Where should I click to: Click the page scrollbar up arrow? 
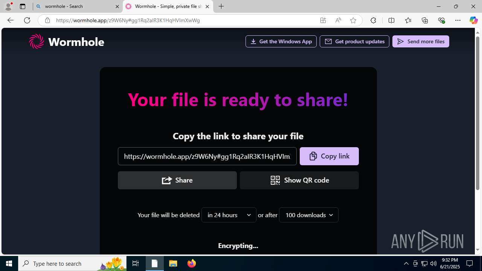(478, 32)
